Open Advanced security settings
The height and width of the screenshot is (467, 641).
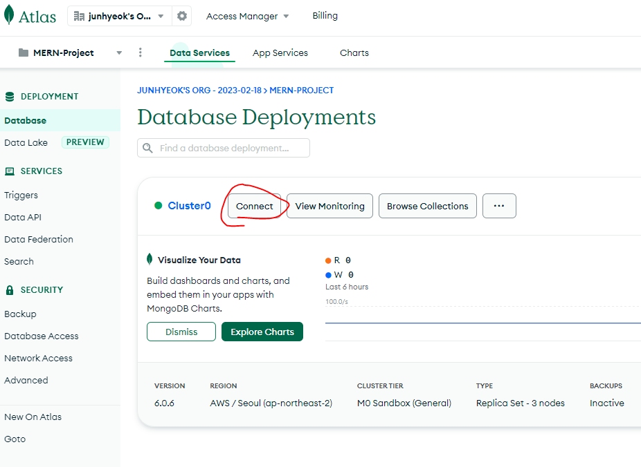click(x=26, y=380)
